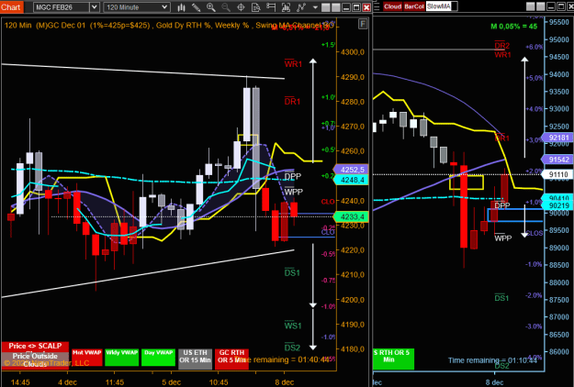
Task: Toggle the Cloud button in right chart
Action: coord(393,6)
